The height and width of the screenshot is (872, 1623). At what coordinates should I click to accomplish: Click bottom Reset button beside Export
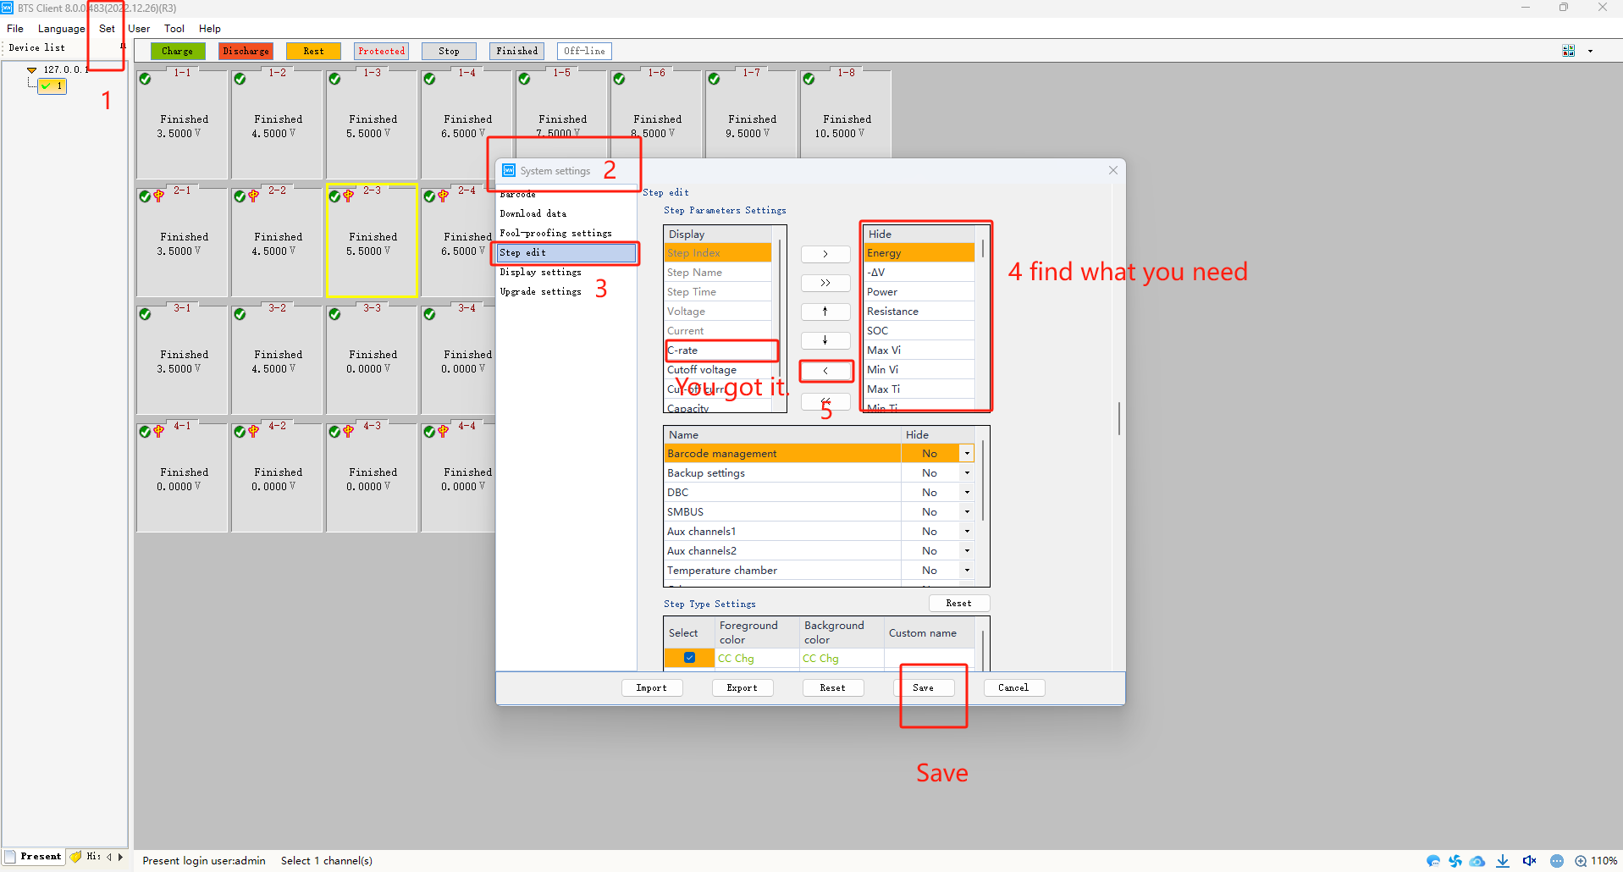click(x=833, y=687)
